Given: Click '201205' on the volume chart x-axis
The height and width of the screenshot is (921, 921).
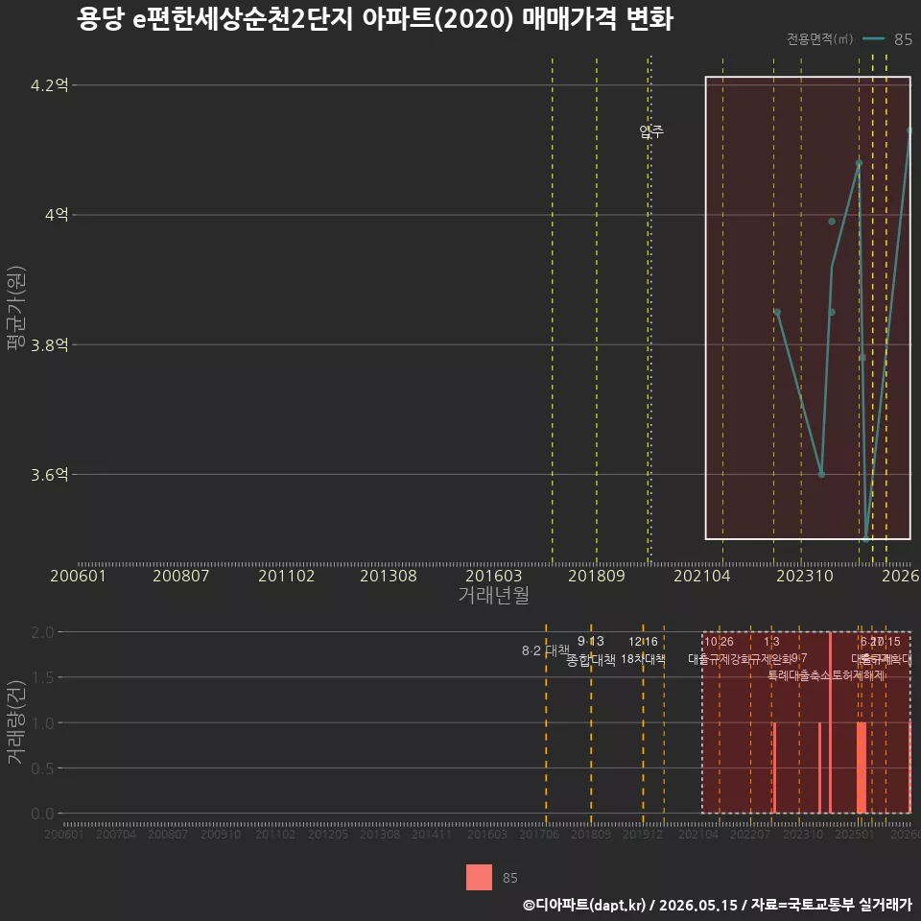Looking at the screenshot, I should (x=328, y=834).
